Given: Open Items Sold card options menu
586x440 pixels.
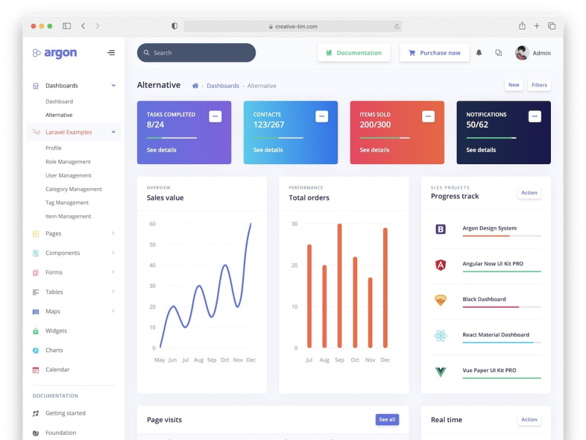Looking at the screenshot, I should point(428,116).
